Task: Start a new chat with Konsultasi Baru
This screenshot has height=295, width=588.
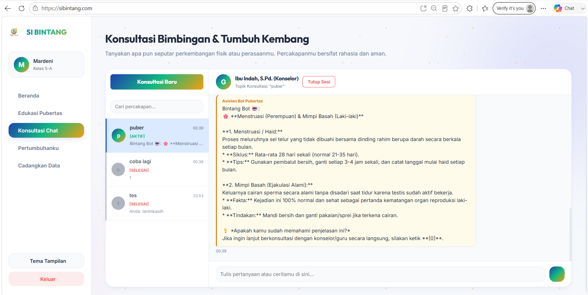Action: (157, 82)
